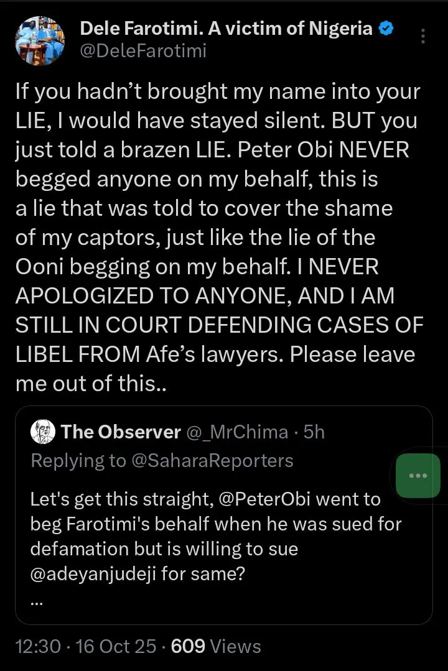Open 'The Observer' account name
This screenshot has height=671, width=448.
(x=121, y=432)
